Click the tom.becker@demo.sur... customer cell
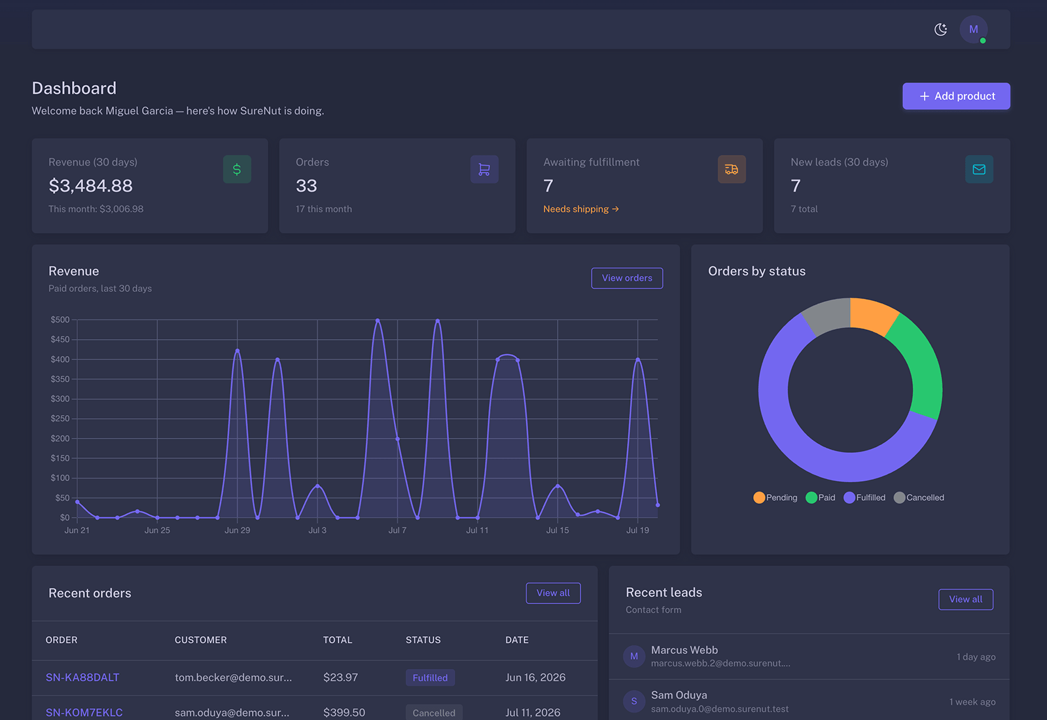This screenshot has width=1047, height=720. 234,677
